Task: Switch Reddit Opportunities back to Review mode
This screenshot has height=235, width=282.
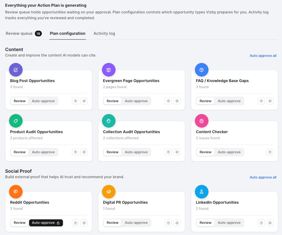Action: tap(19, 223)
